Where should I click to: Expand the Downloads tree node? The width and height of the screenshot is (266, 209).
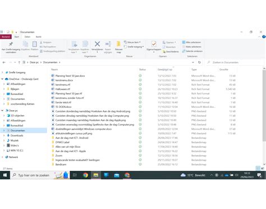(x=4, y=135)
